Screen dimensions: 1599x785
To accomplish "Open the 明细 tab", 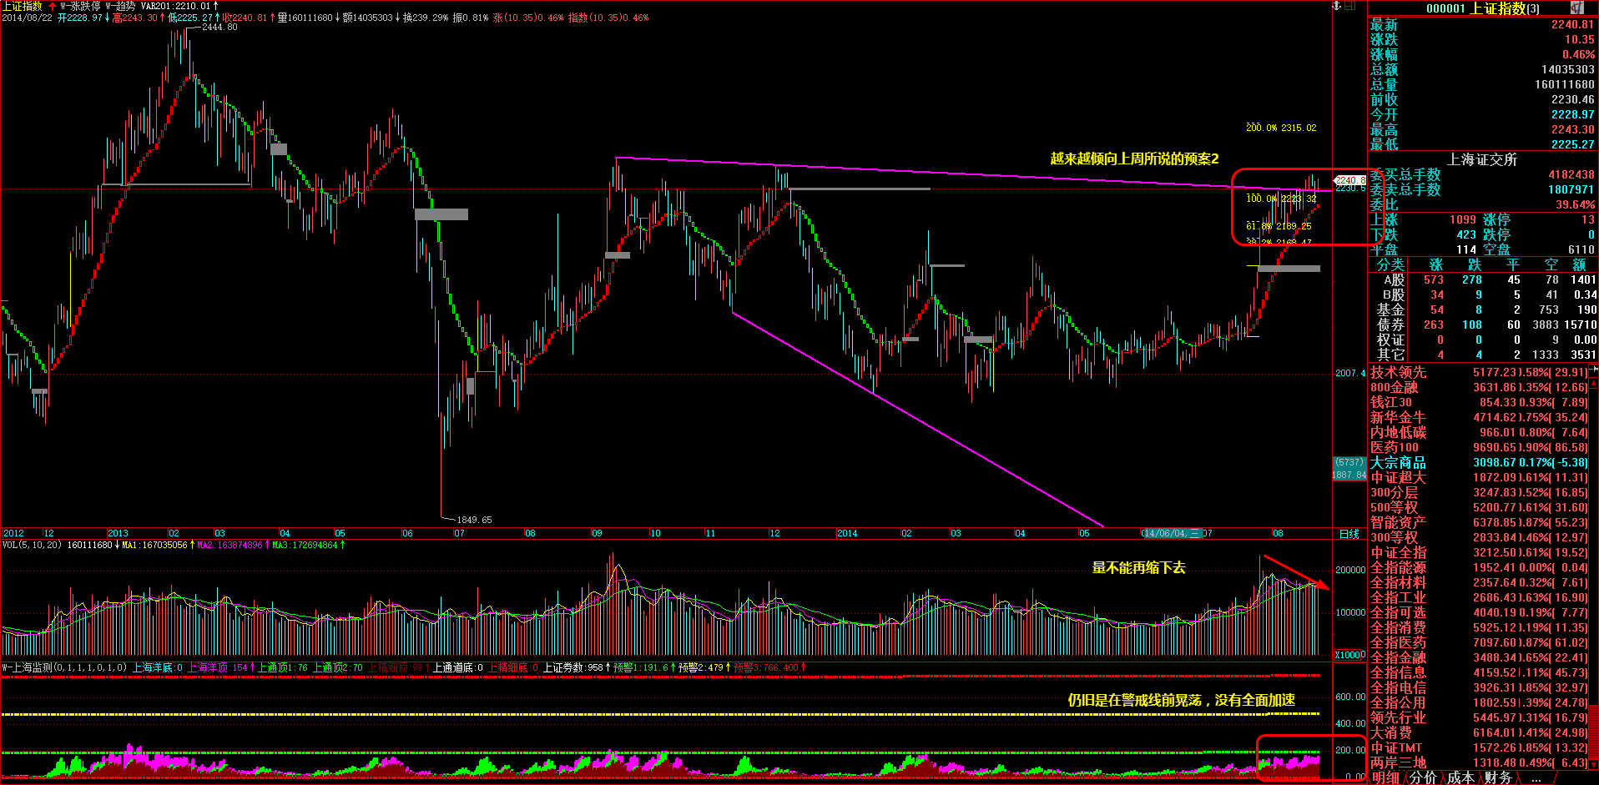I will (1385, 777).
